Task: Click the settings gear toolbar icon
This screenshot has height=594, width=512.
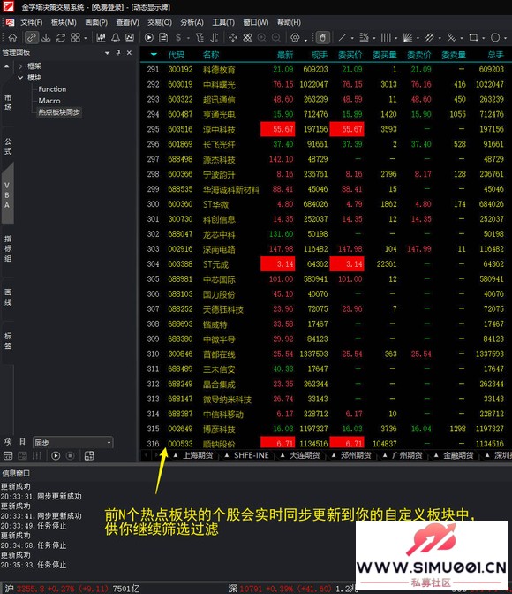Action: click(x=295, y=37)
